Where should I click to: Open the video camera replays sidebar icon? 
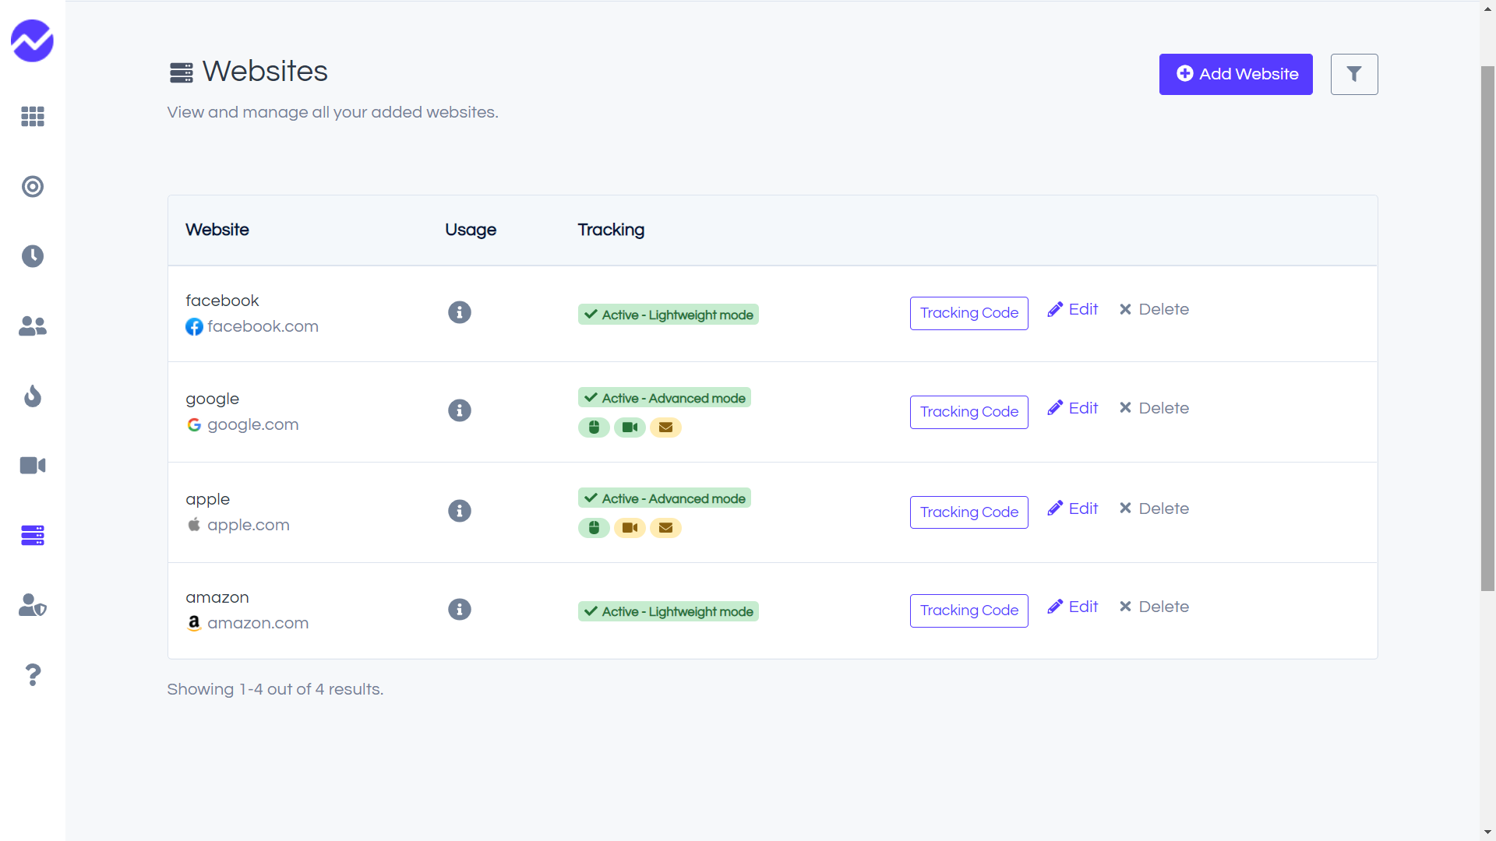pyautogui.click(x=32, y=466)
